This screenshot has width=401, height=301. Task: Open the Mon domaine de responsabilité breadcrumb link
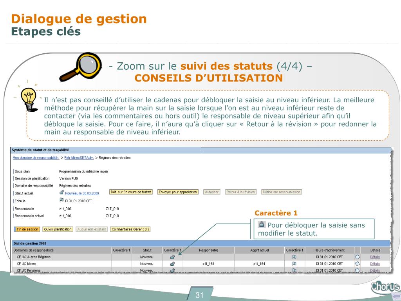click(36, 158)
